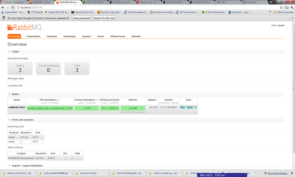Open the HowToWritePluginIn zip download menu arrow
Viewport: 295px width, 177px height.
click(145, 173)
